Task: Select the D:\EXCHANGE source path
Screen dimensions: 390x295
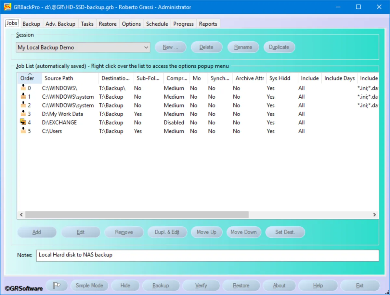Action: pyautogui.click(x=59, y=122)
